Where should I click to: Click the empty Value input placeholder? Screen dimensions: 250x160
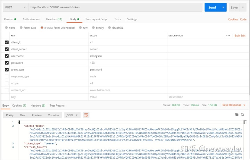[x=127, y=97]
